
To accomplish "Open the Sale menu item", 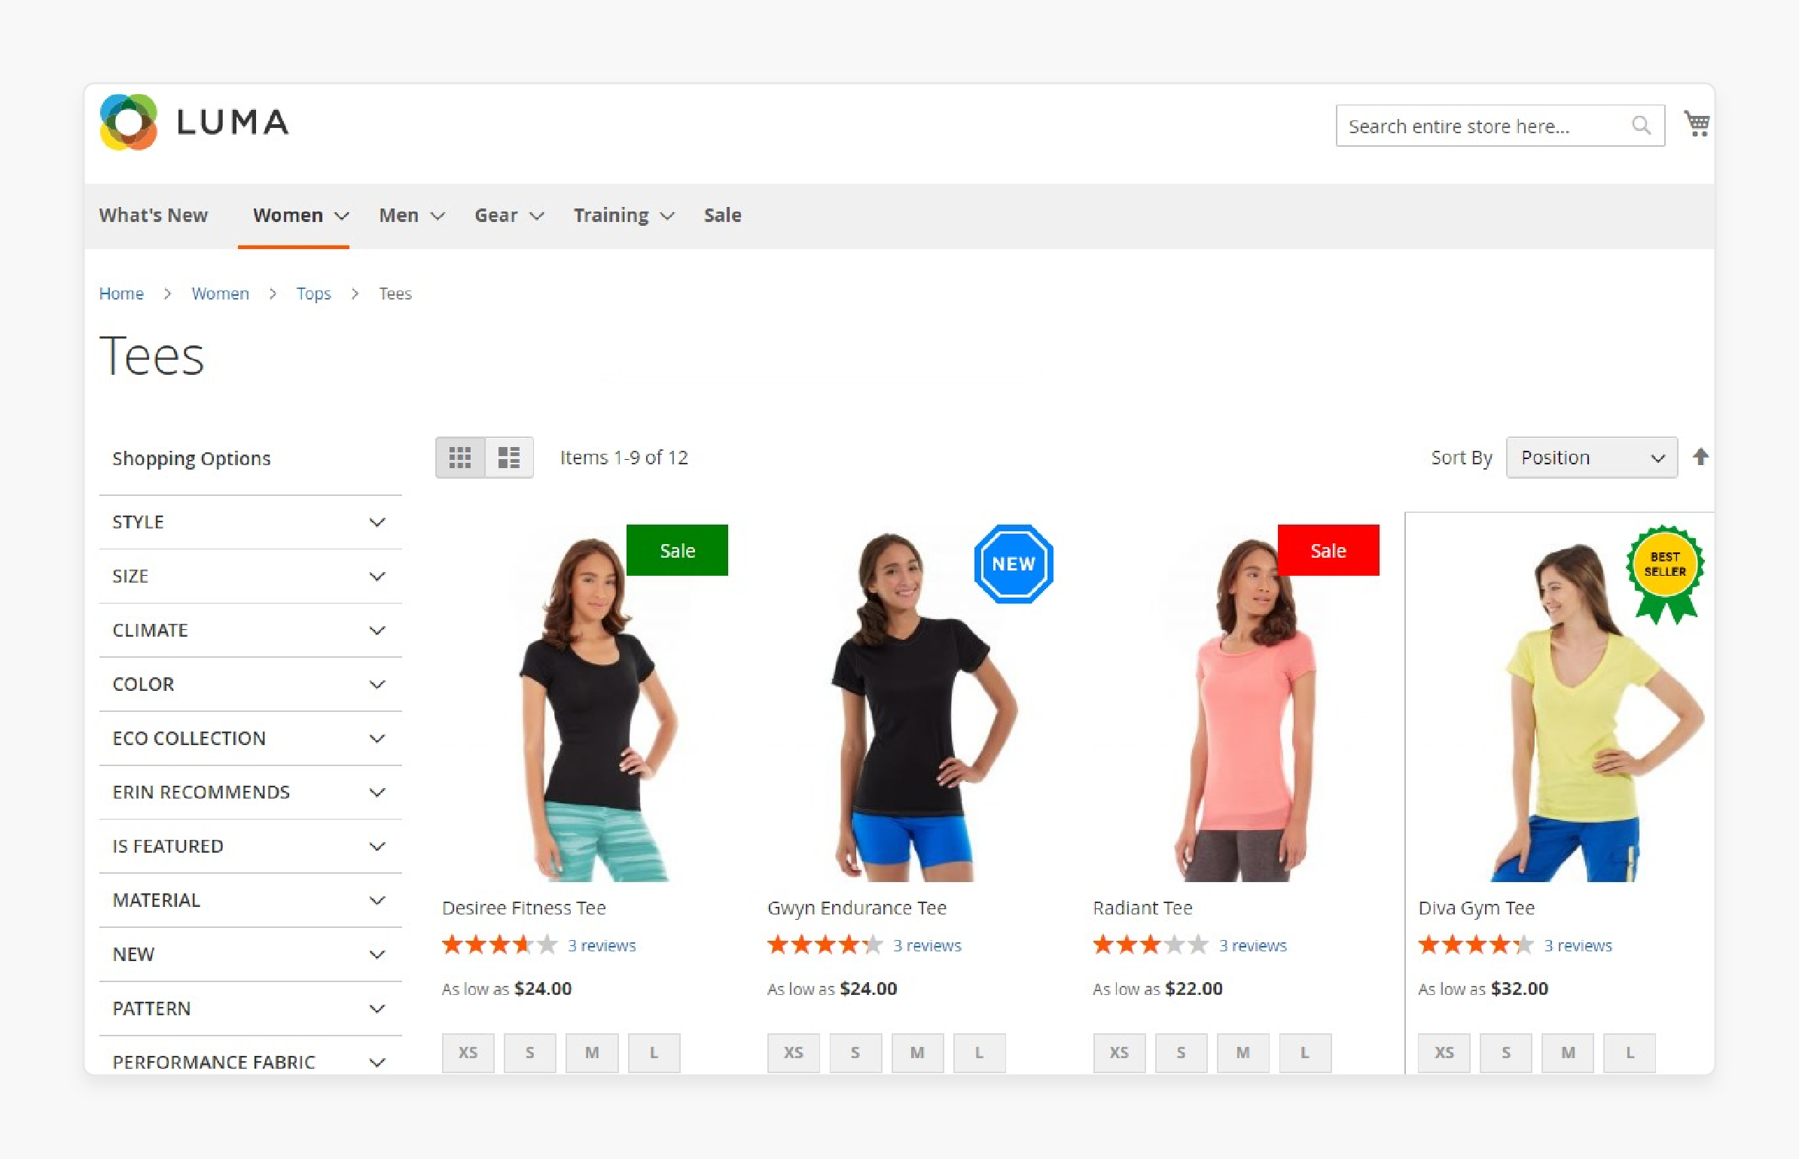I will pyautogui.click(x=722, y=215).
